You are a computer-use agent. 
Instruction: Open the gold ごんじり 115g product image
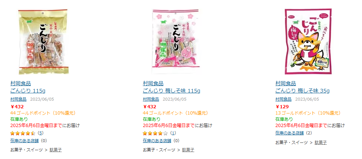click(x=43, y=42)
